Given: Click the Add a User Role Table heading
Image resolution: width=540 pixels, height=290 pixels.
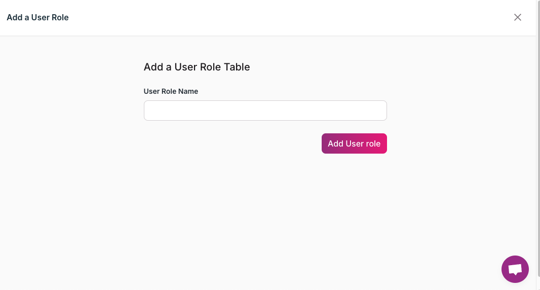Looking at the screenshot, I should 197,67.
